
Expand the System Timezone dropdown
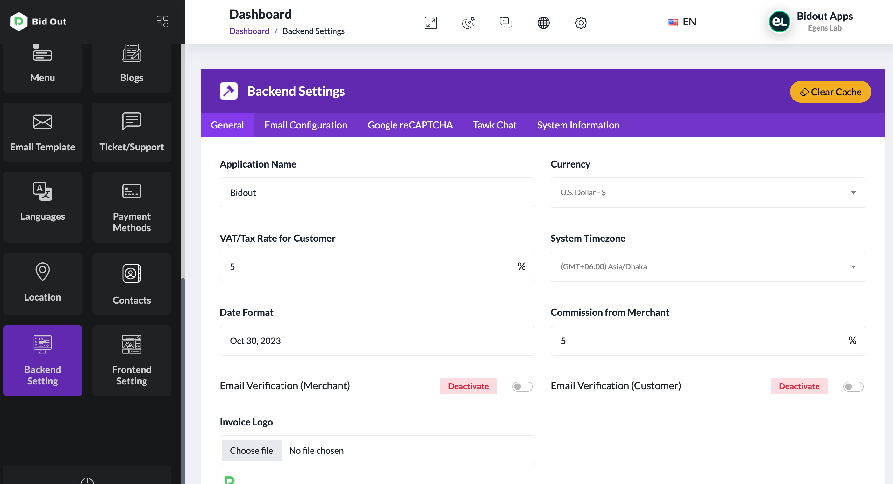click(x=708, y=266)
